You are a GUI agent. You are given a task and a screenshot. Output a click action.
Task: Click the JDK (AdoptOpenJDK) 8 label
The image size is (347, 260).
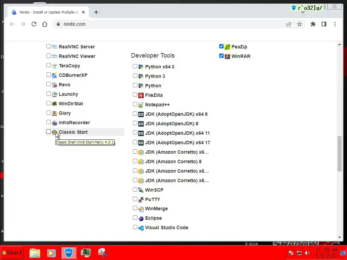[x=172, y=124]
